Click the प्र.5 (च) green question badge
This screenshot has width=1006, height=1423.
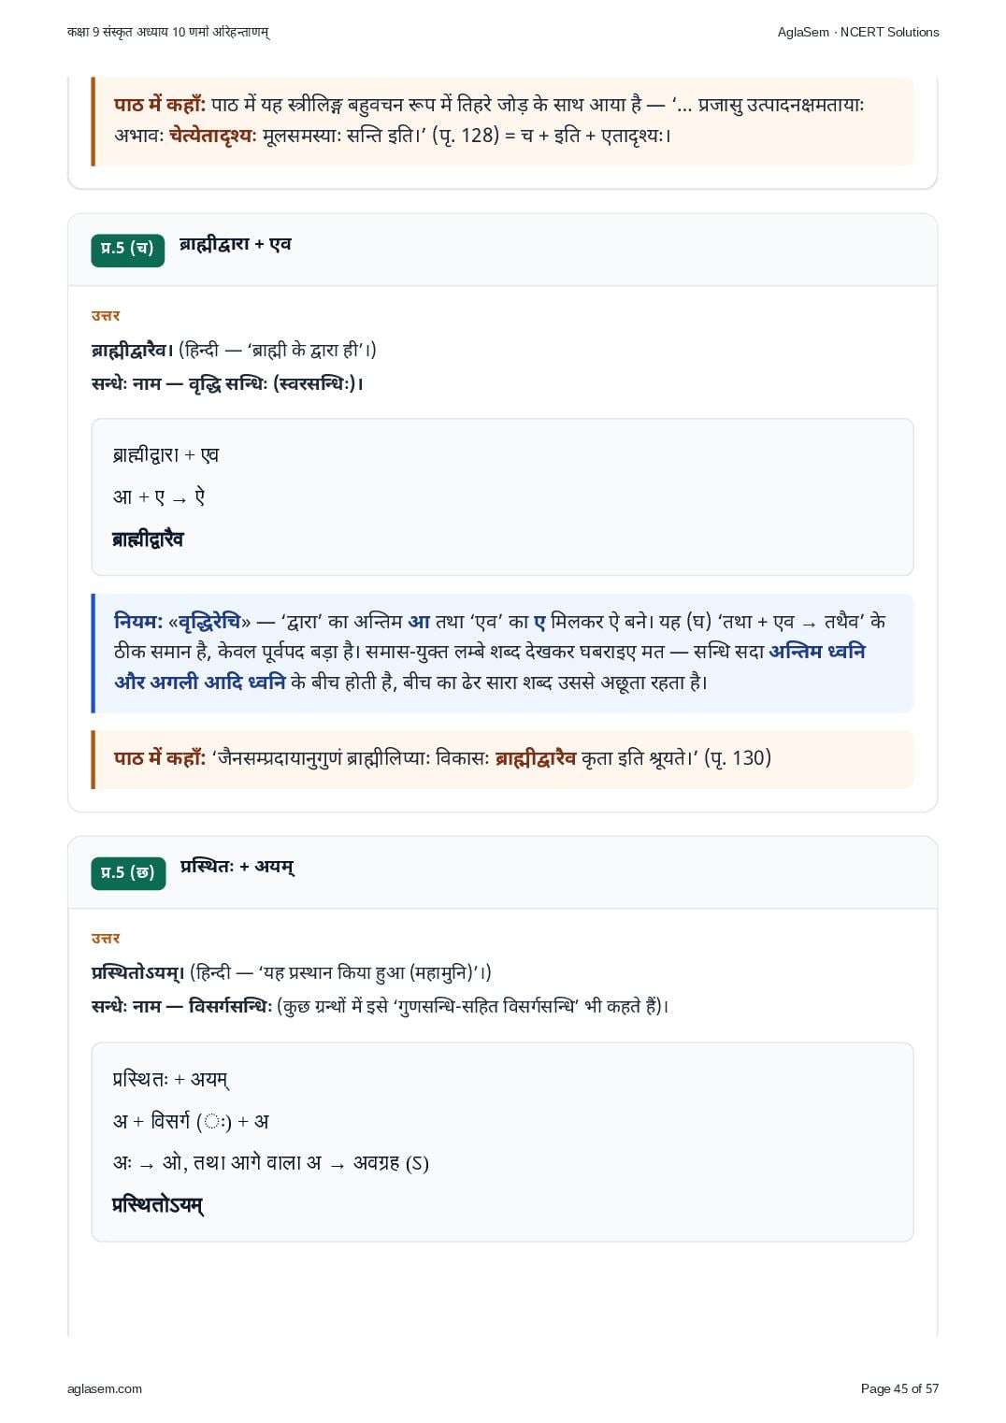click(x=127, y=250)
